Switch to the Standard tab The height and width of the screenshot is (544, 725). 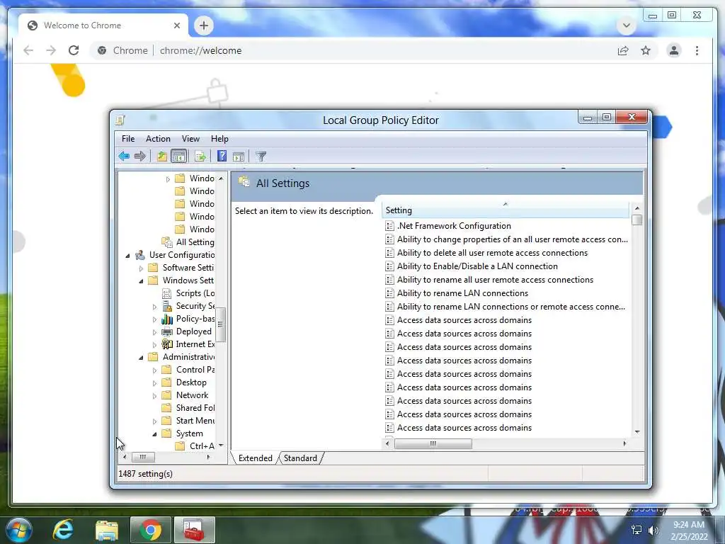[x=300, y=458]
